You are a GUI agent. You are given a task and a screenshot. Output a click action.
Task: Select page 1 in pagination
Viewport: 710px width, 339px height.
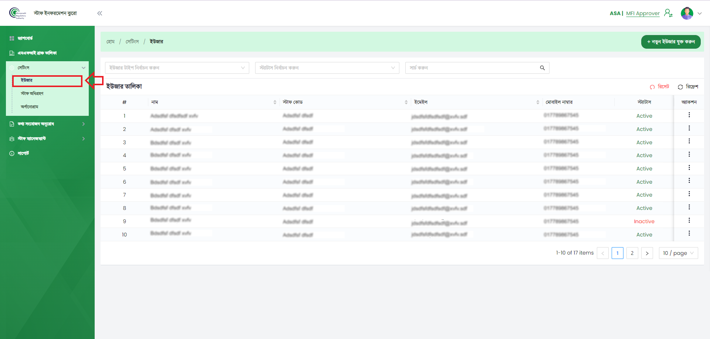pyautogui.click(x=618, y=253)
